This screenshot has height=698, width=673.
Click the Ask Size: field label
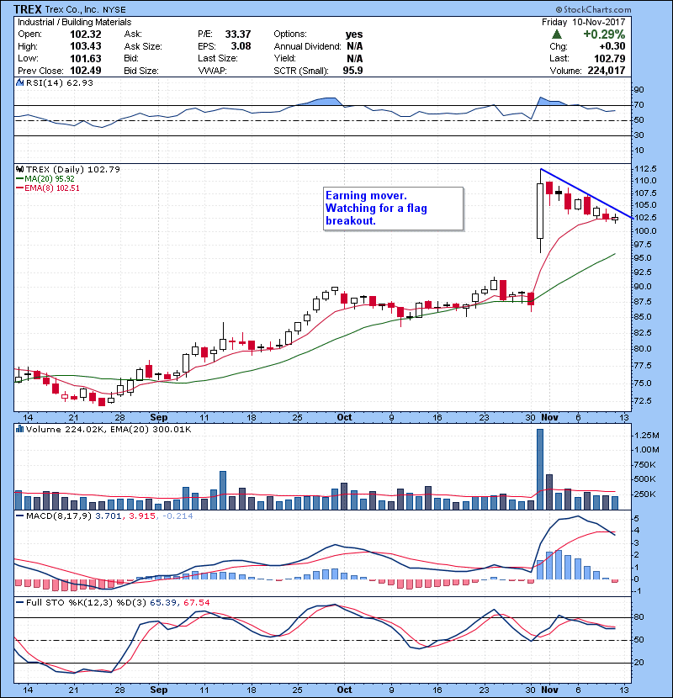coord(143,46)
